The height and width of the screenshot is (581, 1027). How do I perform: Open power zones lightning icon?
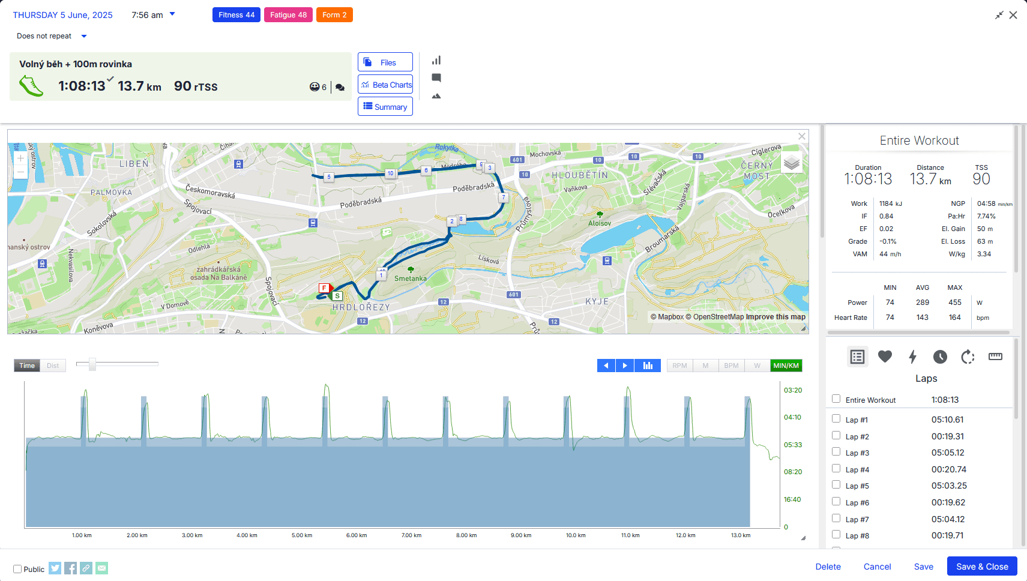pos(912,357)
